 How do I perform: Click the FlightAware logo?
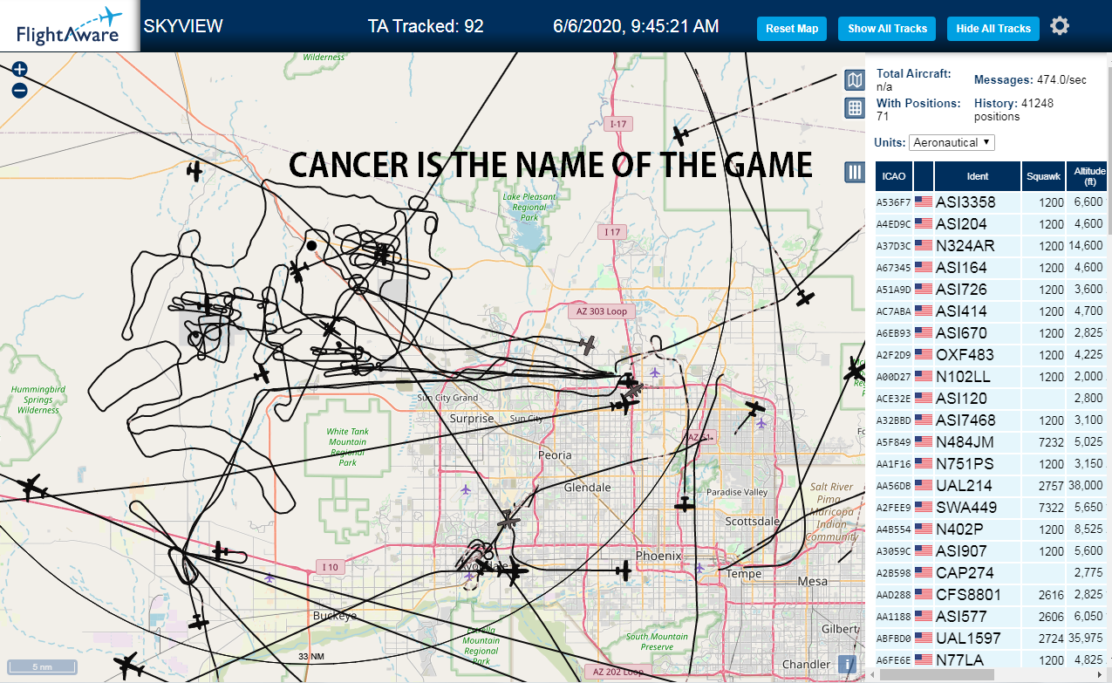[69, 26]
